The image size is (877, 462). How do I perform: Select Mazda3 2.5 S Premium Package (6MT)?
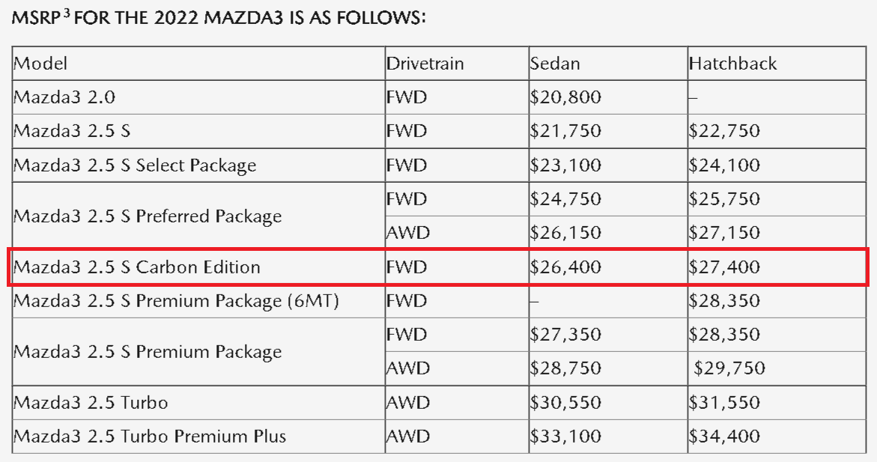pos(176,301)
